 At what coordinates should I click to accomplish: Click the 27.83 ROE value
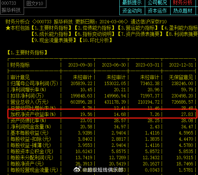click(187, 114)
